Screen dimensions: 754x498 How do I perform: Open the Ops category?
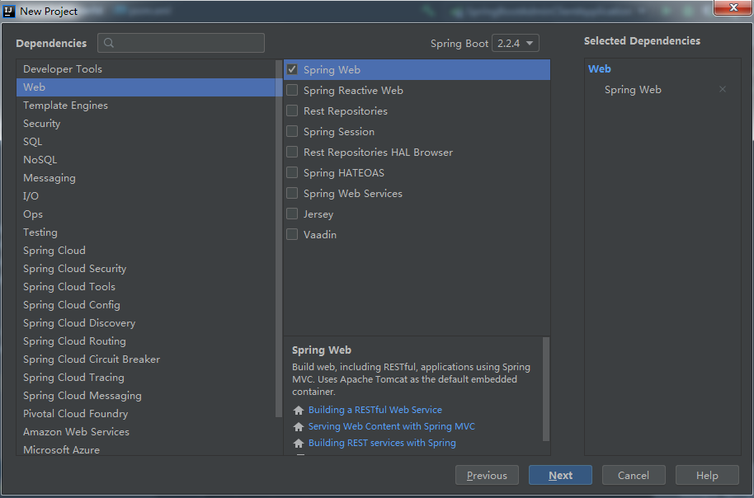[146, 214]
